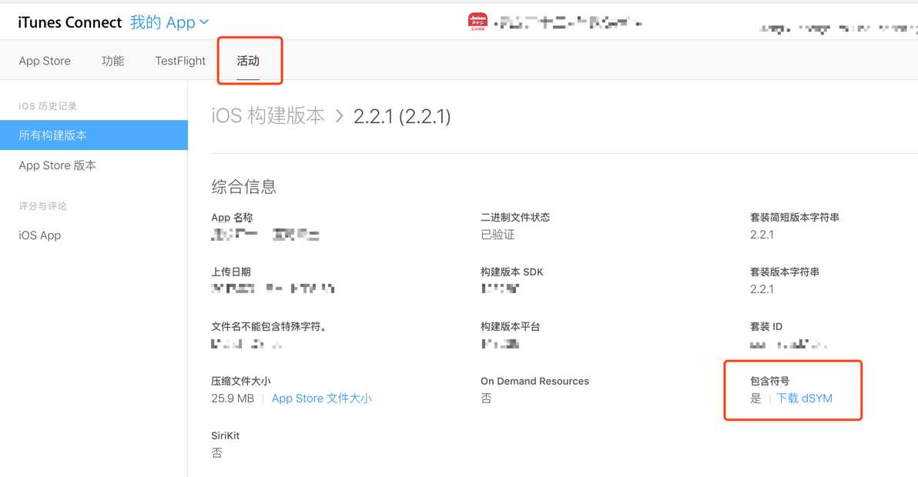
Task: Switch to the 功能 tab
Action: coord(112,61)
